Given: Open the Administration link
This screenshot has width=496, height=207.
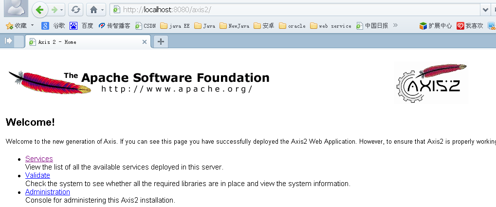Looking at the screenshot, I should 47,191.
